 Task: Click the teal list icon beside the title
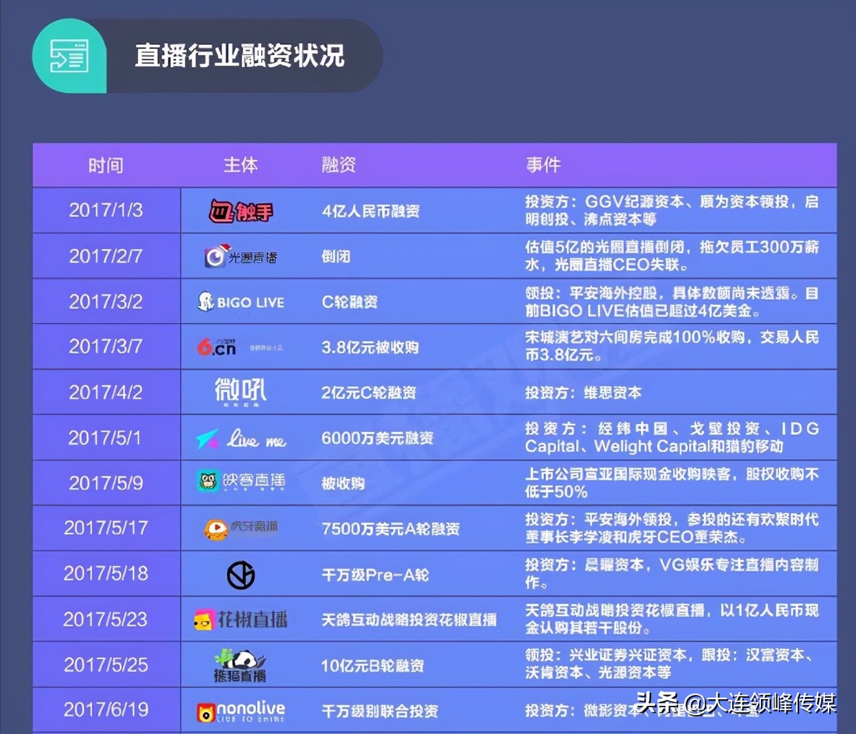70,56
